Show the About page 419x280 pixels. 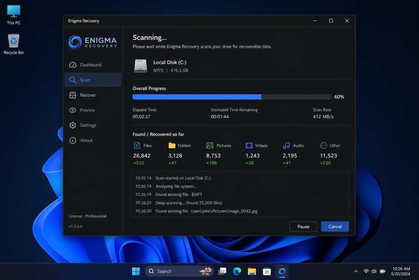tap(93, 140)
